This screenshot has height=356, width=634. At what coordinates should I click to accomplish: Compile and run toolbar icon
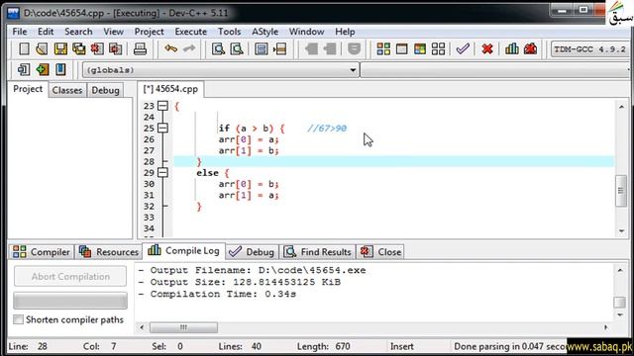point(420,48)
